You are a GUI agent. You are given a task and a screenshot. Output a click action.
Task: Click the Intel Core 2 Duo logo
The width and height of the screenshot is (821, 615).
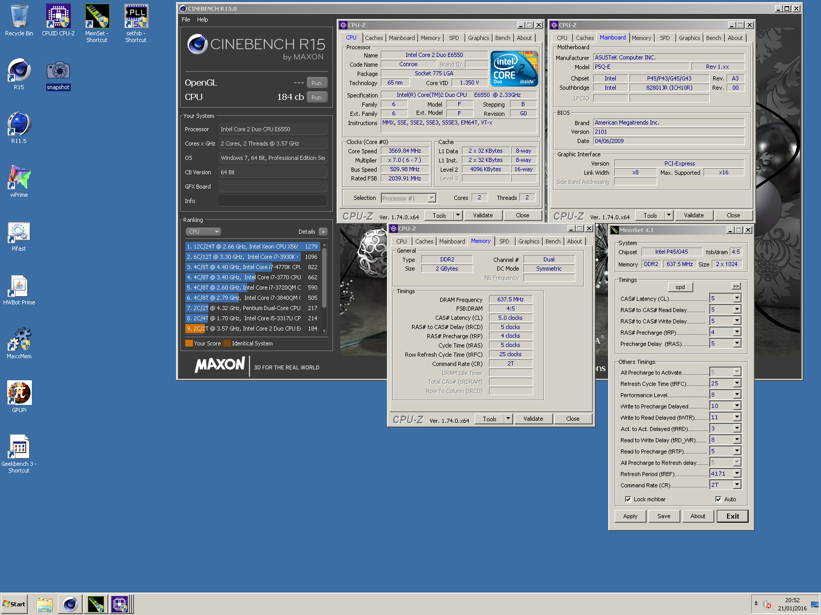click(514, 68)
